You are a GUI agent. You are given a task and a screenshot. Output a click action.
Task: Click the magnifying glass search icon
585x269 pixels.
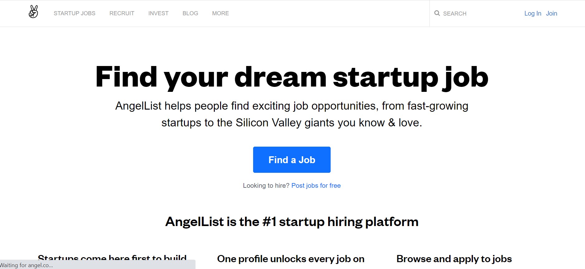pyautogui.click(x=437, y=13)
